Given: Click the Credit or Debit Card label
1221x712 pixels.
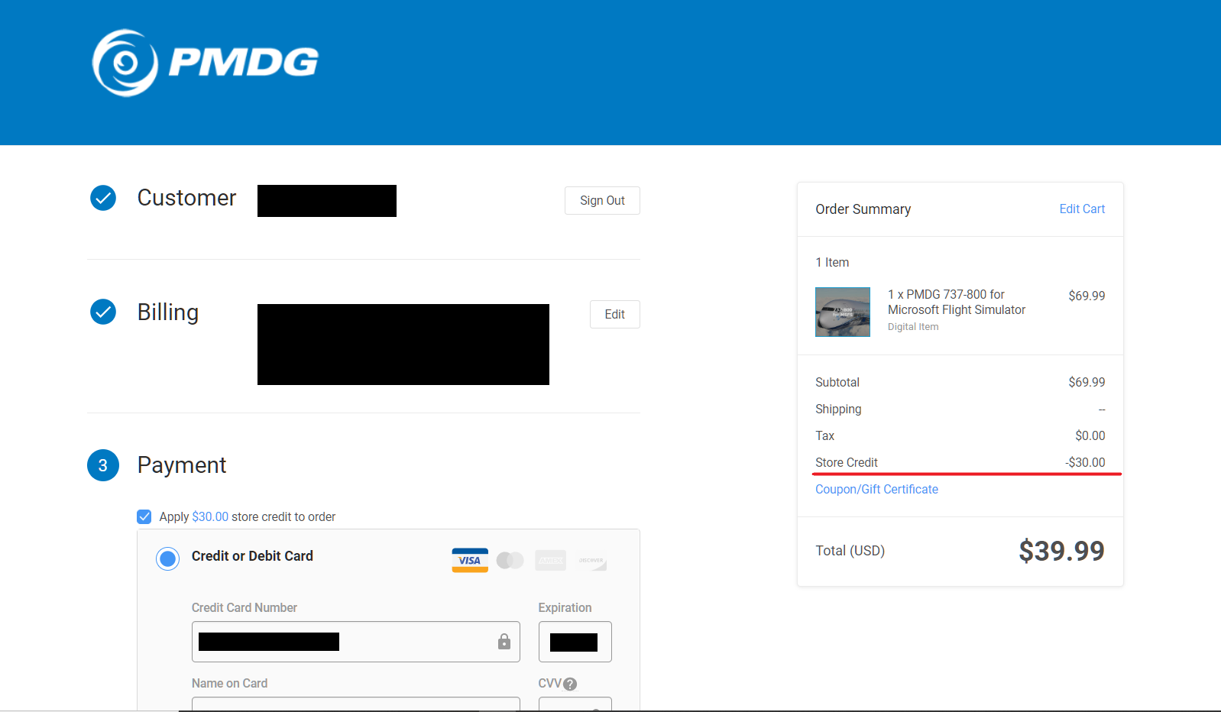Looking at the screenshot, I should click(252, 556).
